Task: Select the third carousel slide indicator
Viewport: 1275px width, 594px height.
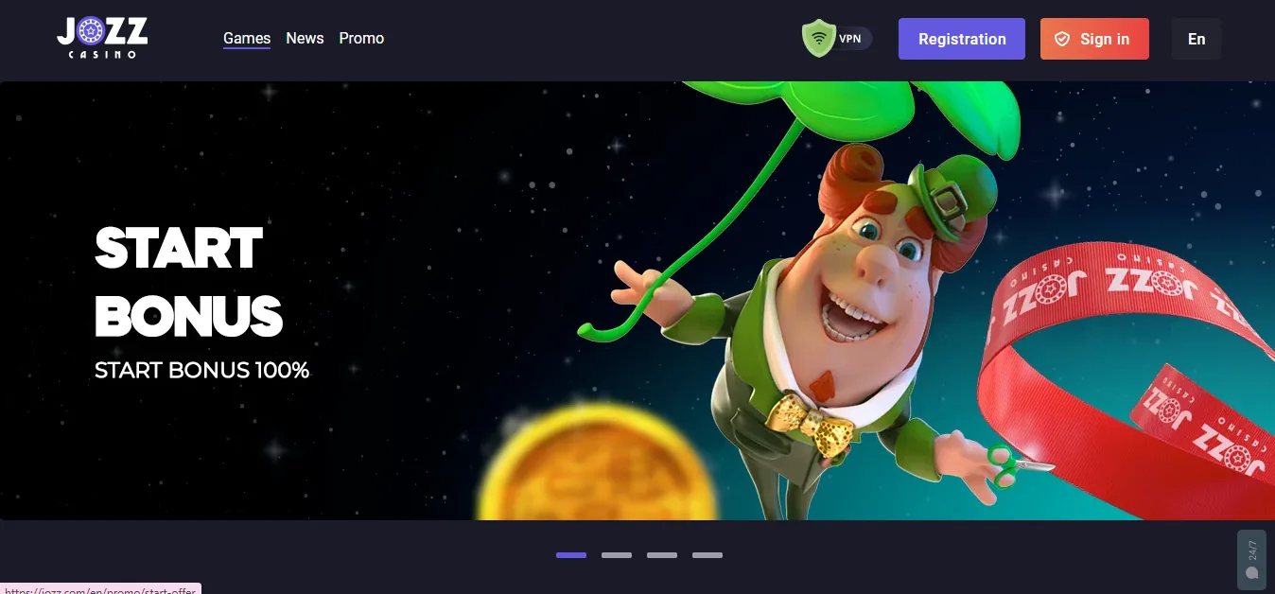Action: tap(662, 555)
